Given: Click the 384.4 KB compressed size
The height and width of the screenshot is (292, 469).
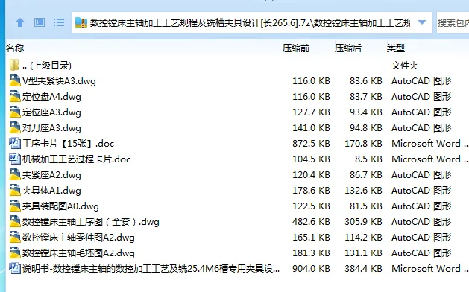Looking at the screenshot, I should click(363, 269).
